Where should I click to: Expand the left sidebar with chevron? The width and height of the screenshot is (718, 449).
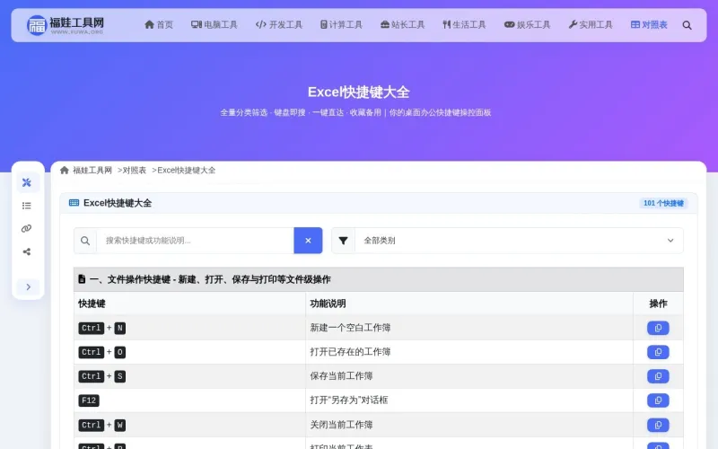pos(29,286)
